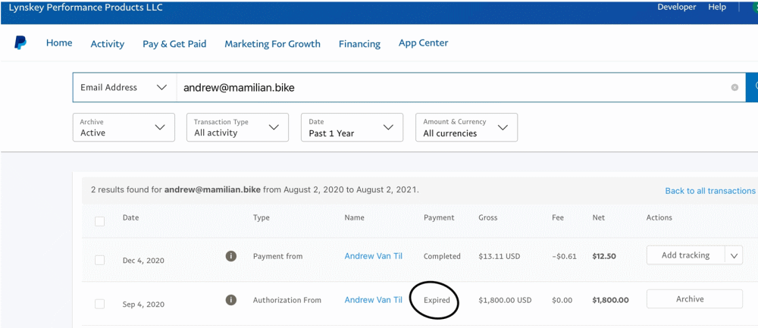This screenshot has width=758, height=328.
Task: Open the Financing menu
Action: tap(359, 44)
